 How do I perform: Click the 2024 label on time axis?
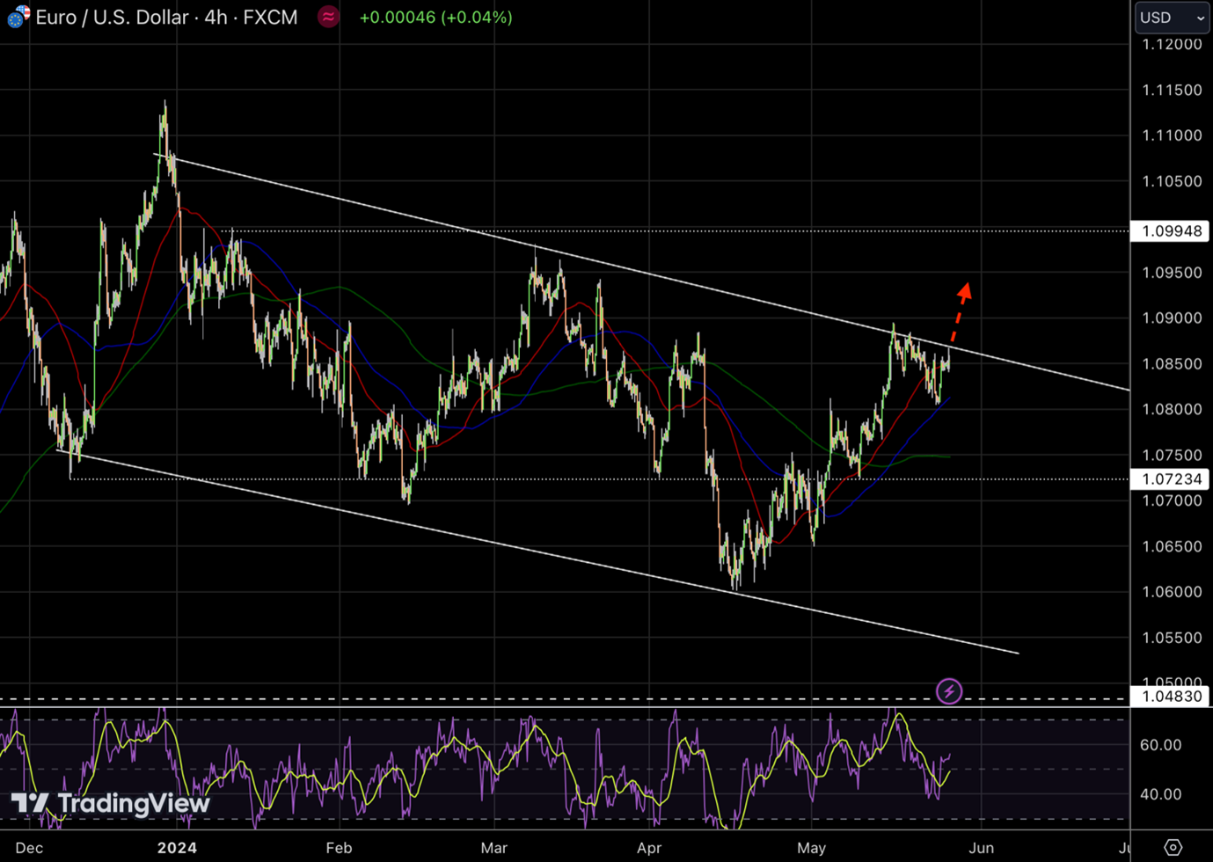[x=177, y=848]
